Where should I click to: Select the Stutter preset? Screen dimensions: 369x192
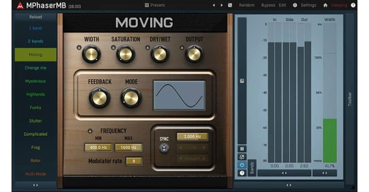click(x=36, y=121)
